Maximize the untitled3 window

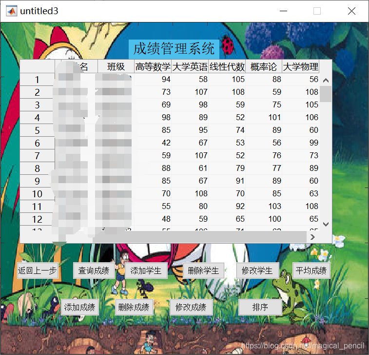(317, 11)
